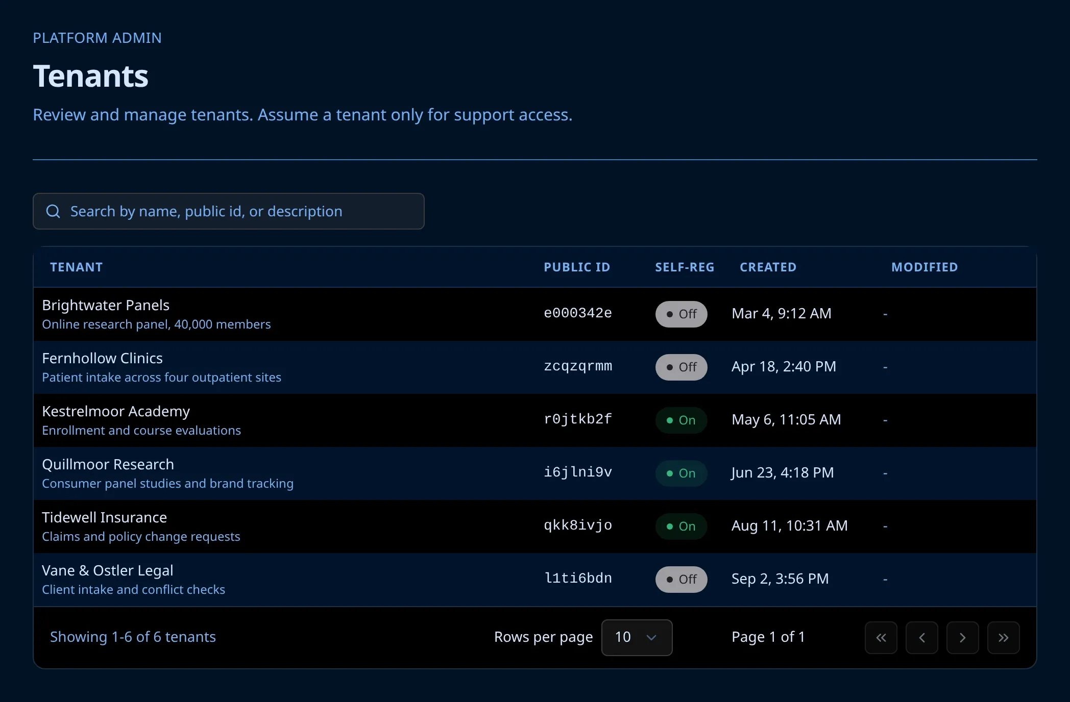
Task: Toggle self-reg Off for Fernhollow Clinics
Action: tap(681, 367)
